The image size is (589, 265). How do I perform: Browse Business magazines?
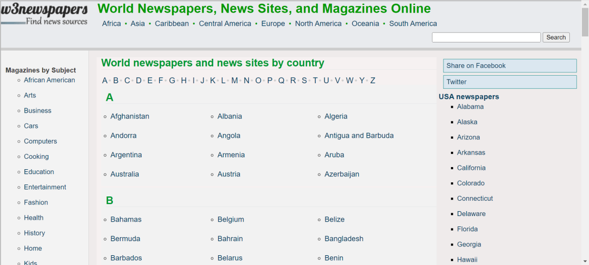tap(38, 111)
